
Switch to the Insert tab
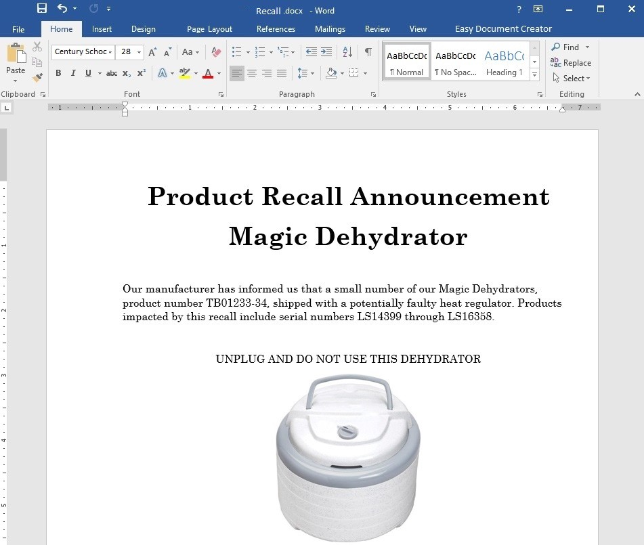[x=102, y=29]
